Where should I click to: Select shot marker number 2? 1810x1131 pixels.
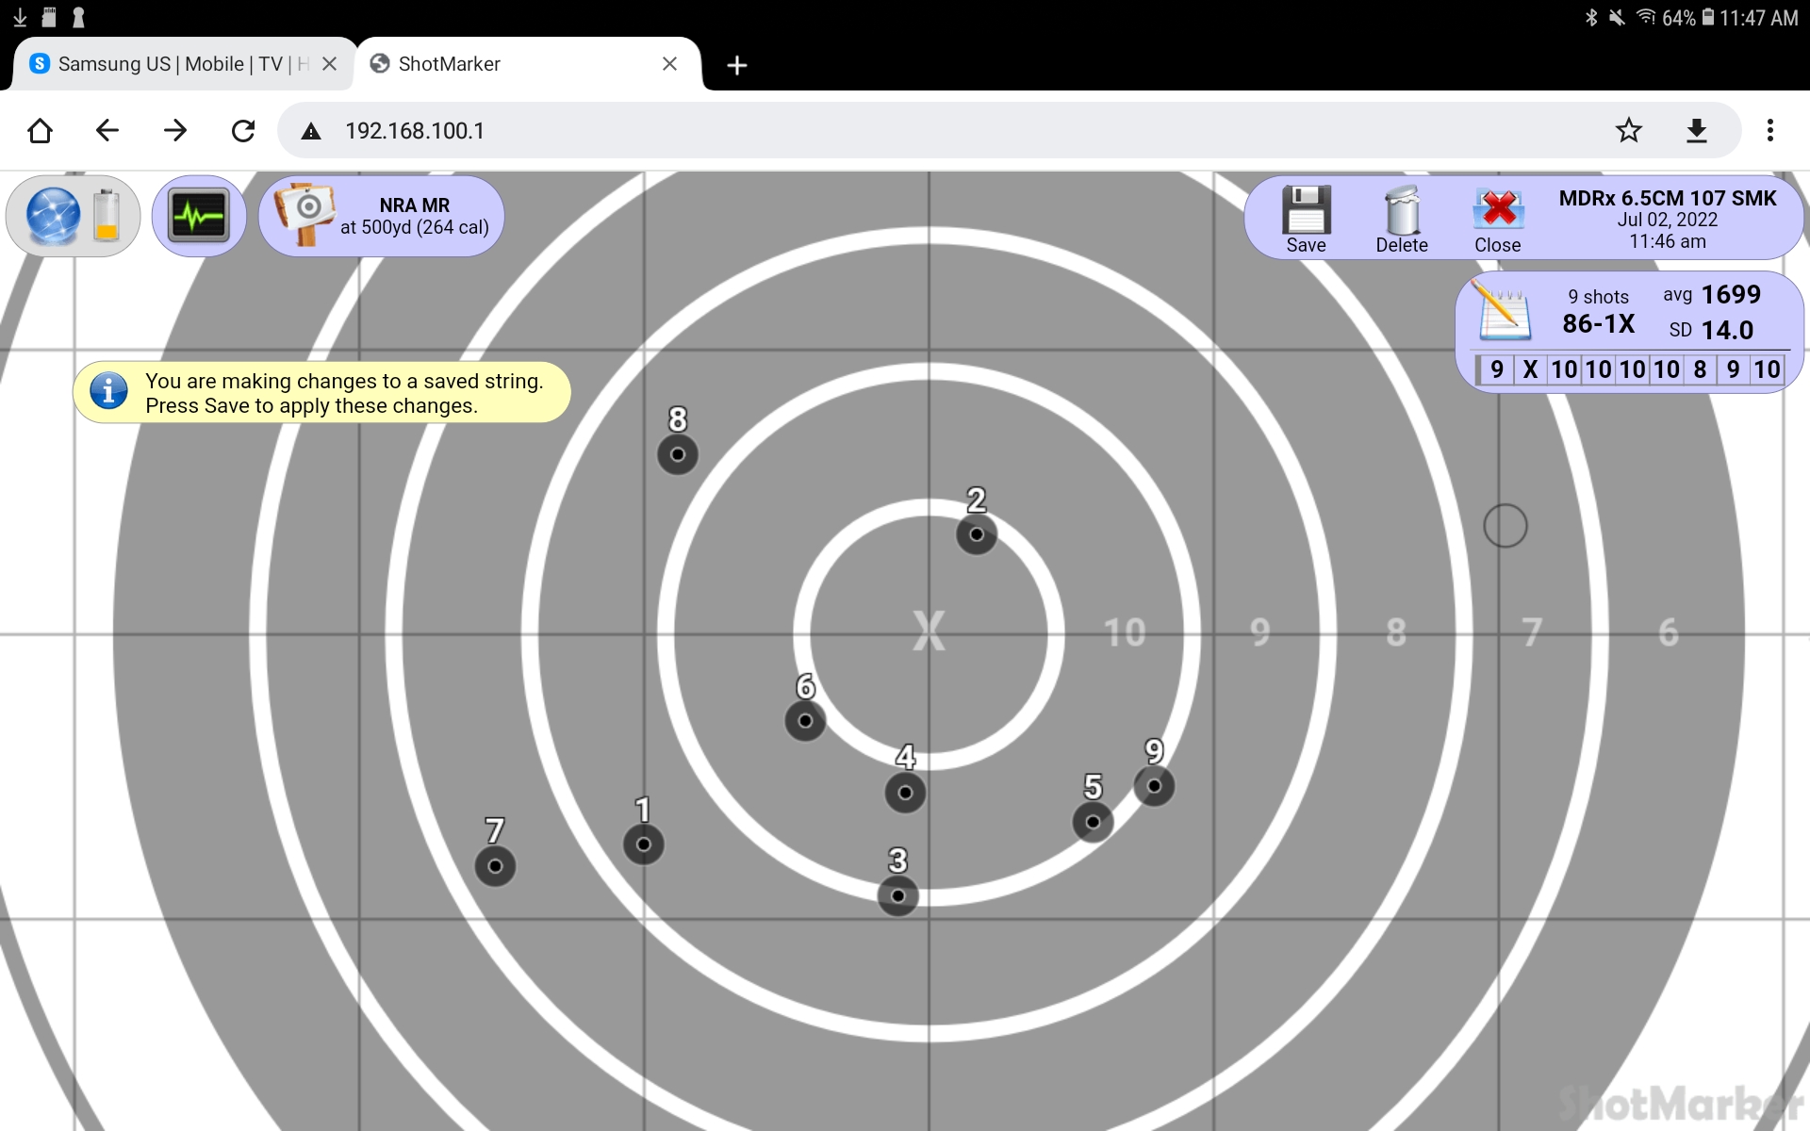point(977,534)
